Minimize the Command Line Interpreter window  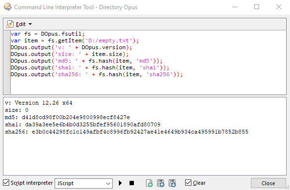235,7
